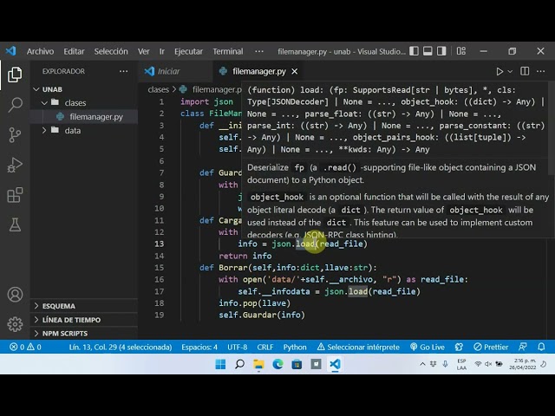This screenshot has height=416, width=555.
Task: Open File Explorer from taskbar
Action: coord(258,364)
